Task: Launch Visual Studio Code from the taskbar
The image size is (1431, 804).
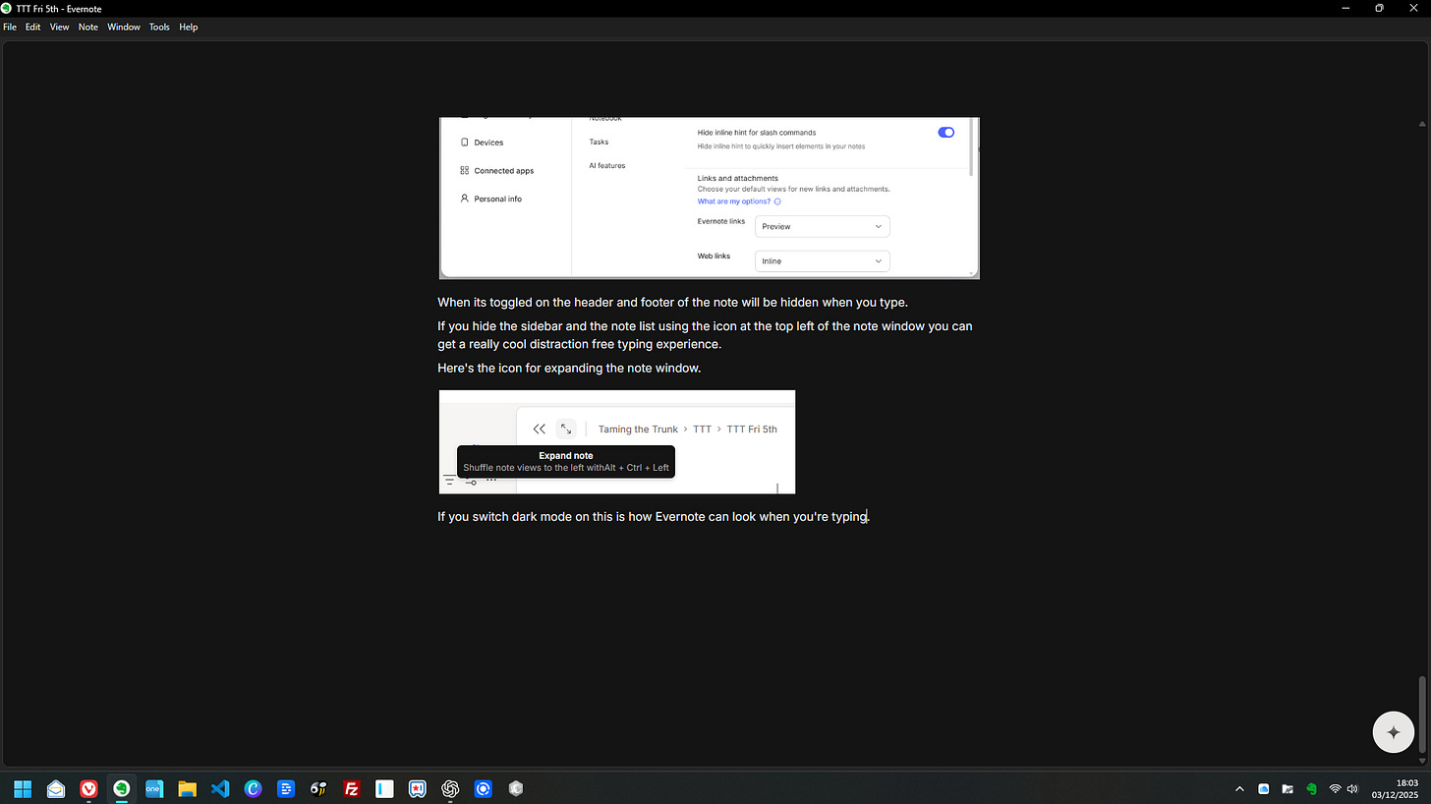Action: click(220, 788)
